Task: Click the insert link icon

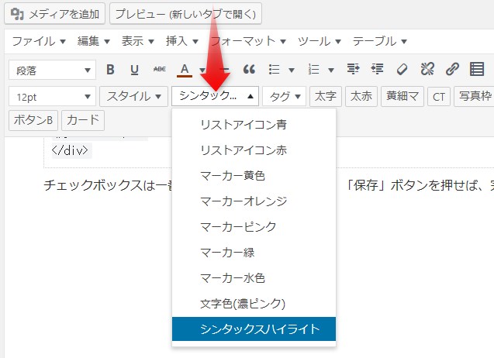Action: pos(452,70)
